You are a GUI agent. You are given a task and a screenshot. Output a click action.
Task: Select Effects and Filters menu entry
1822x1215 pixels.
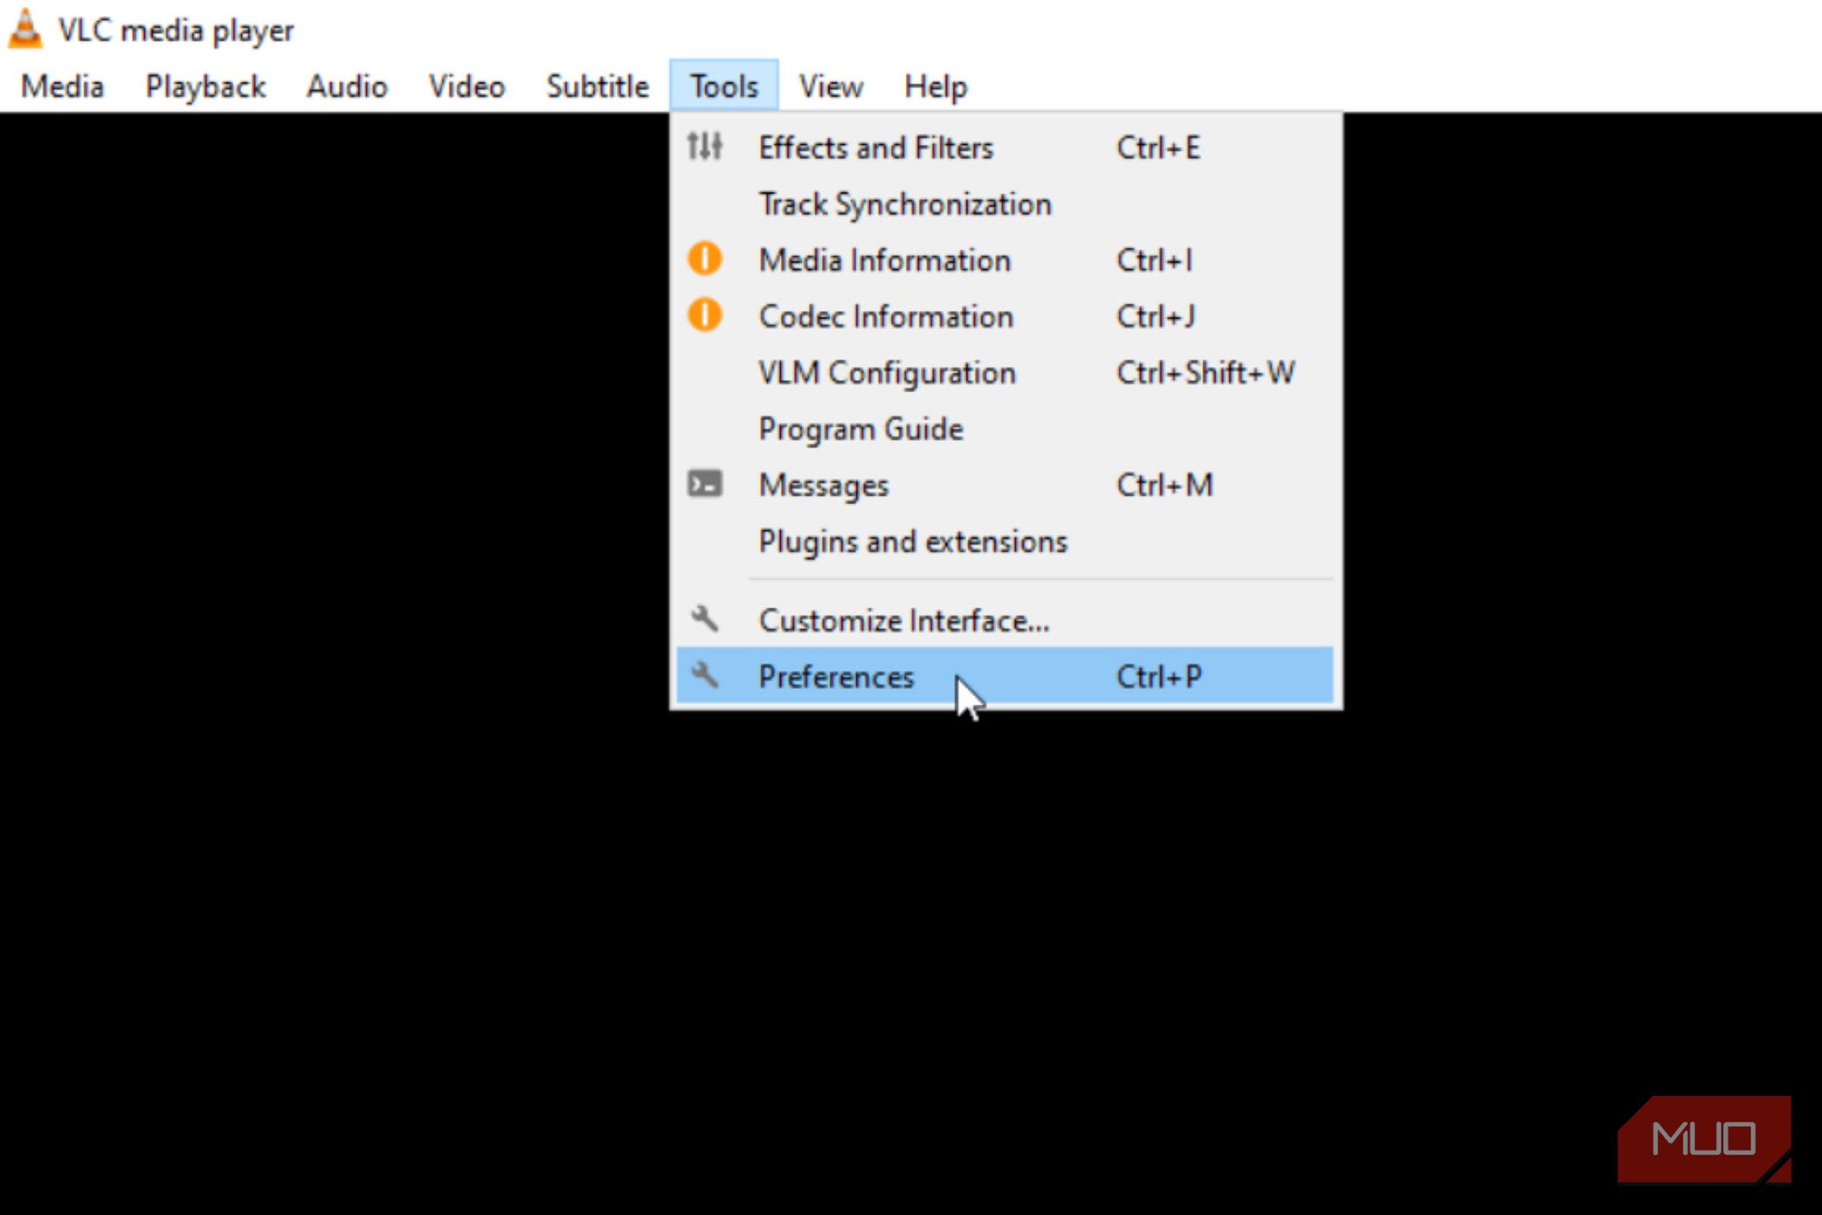[1005, 148]
